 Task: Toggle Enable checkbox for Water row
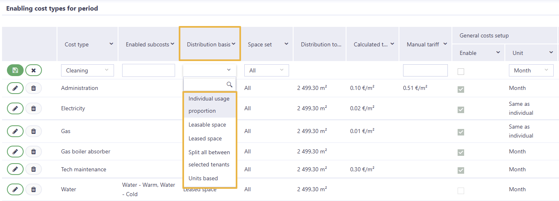[461, 190]
